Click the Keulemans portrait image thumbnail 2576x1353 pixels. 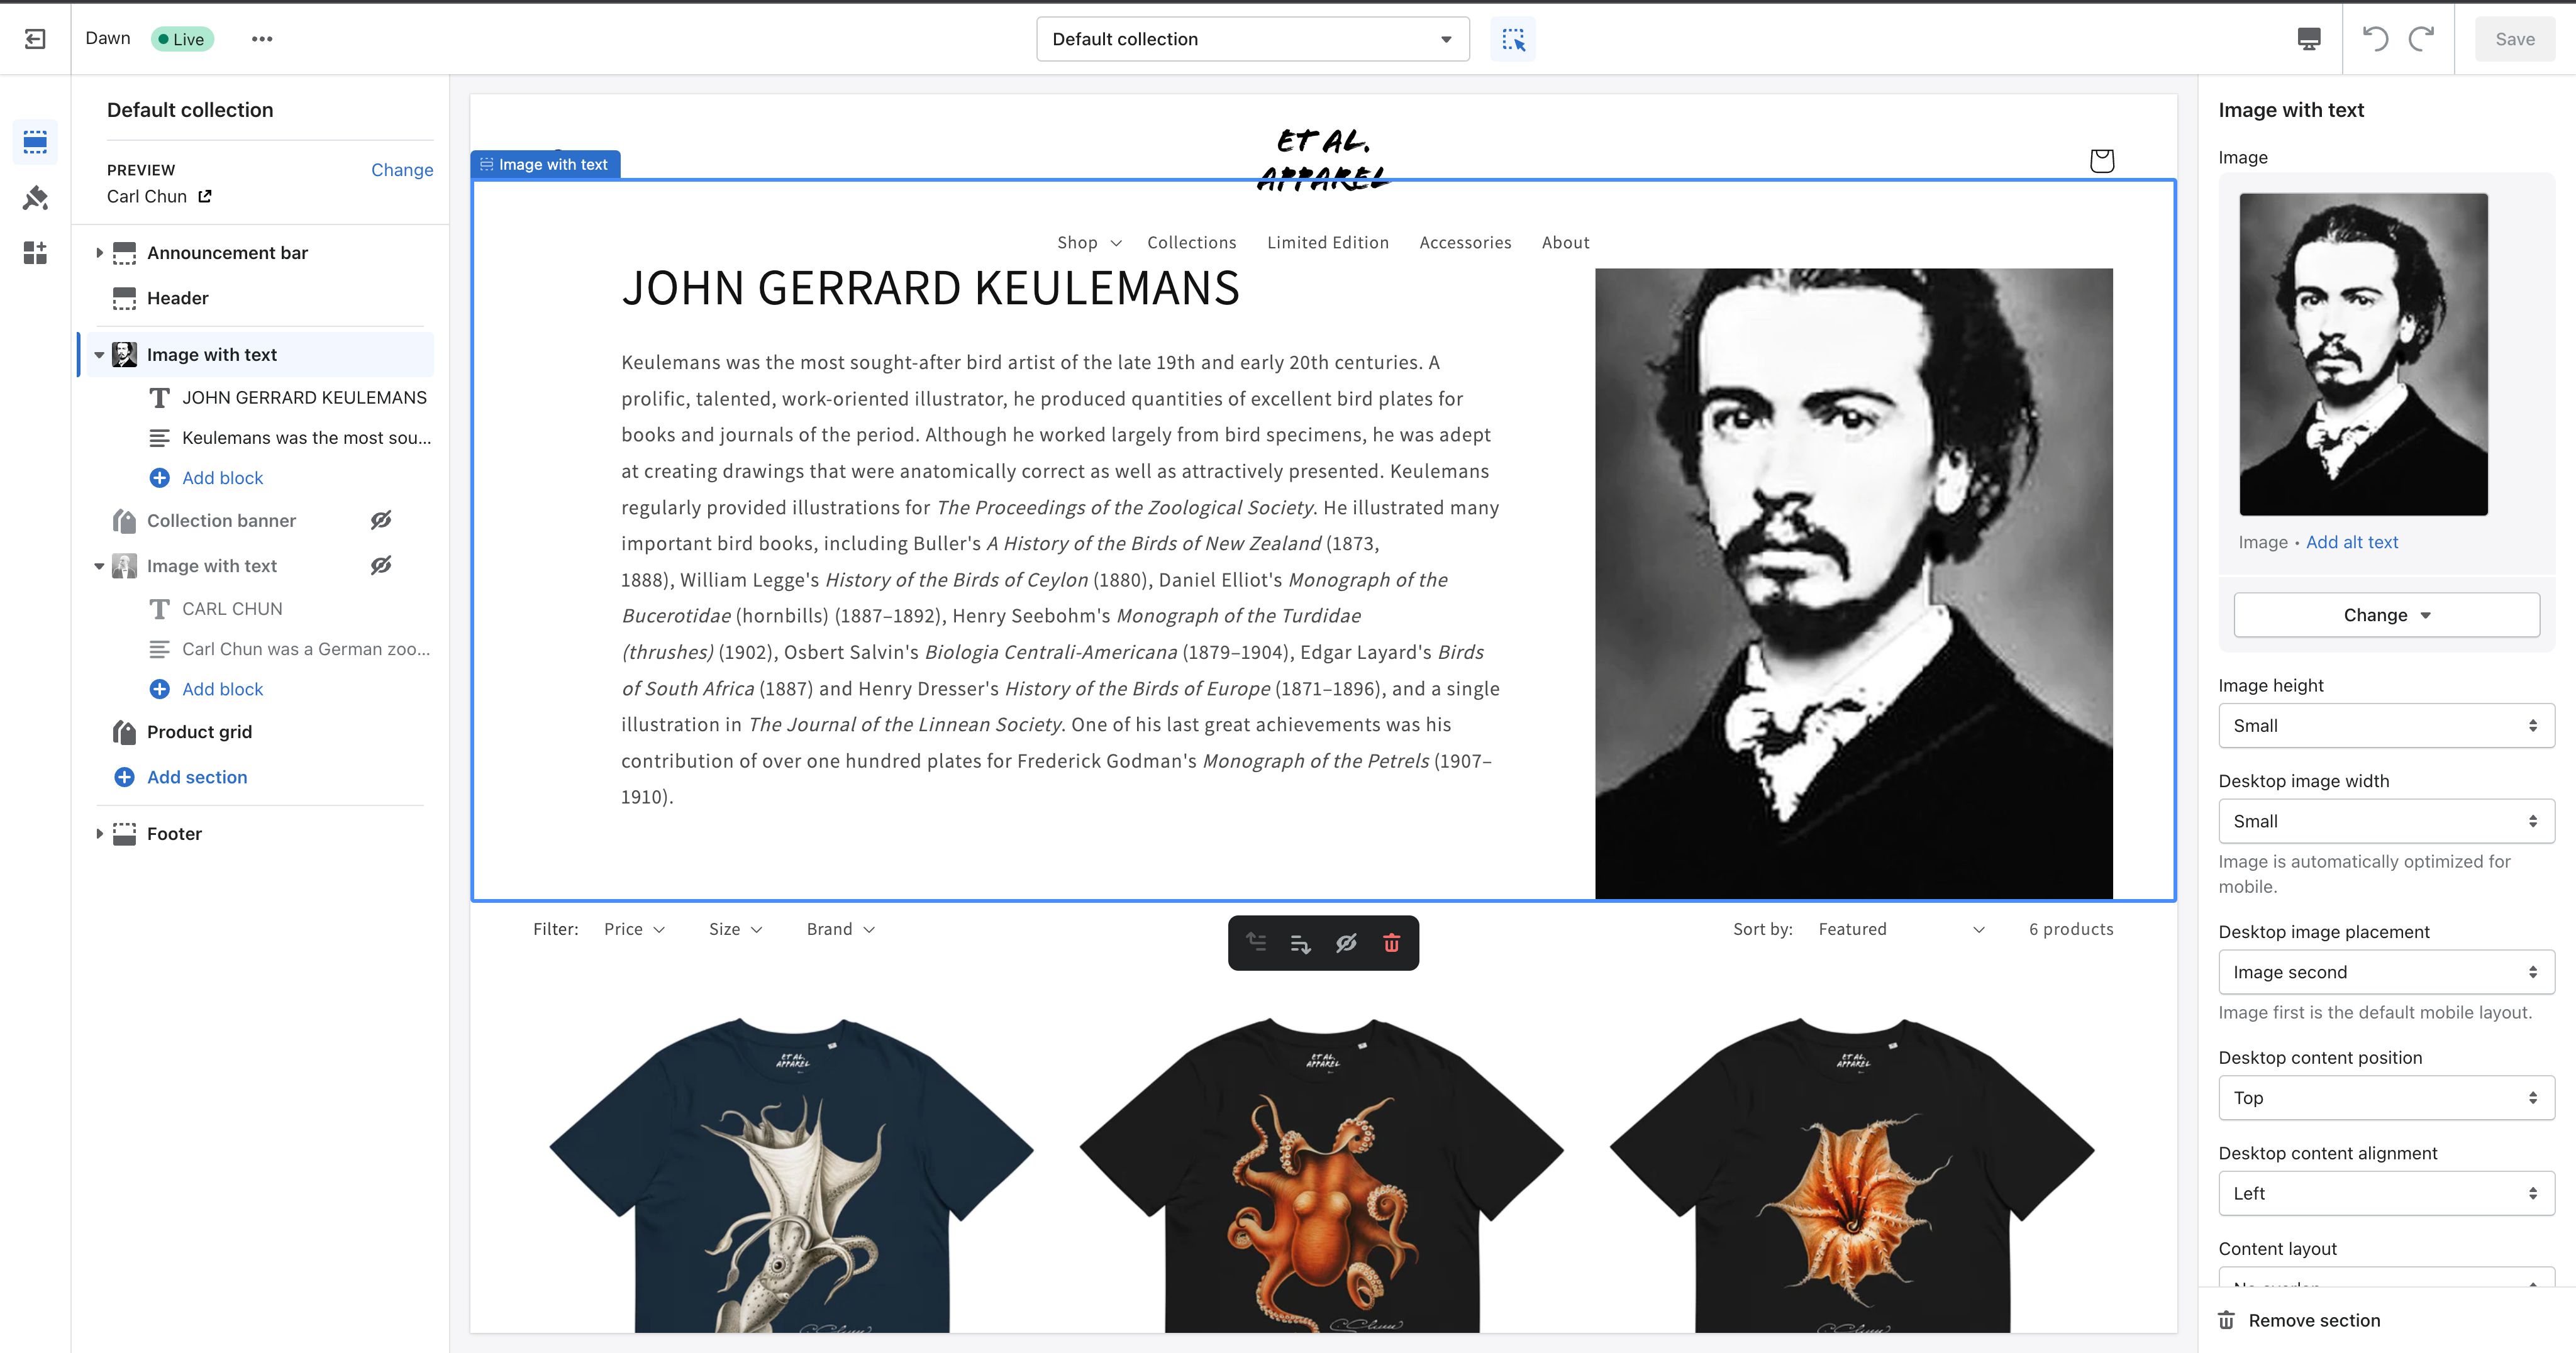[2362, 354]
